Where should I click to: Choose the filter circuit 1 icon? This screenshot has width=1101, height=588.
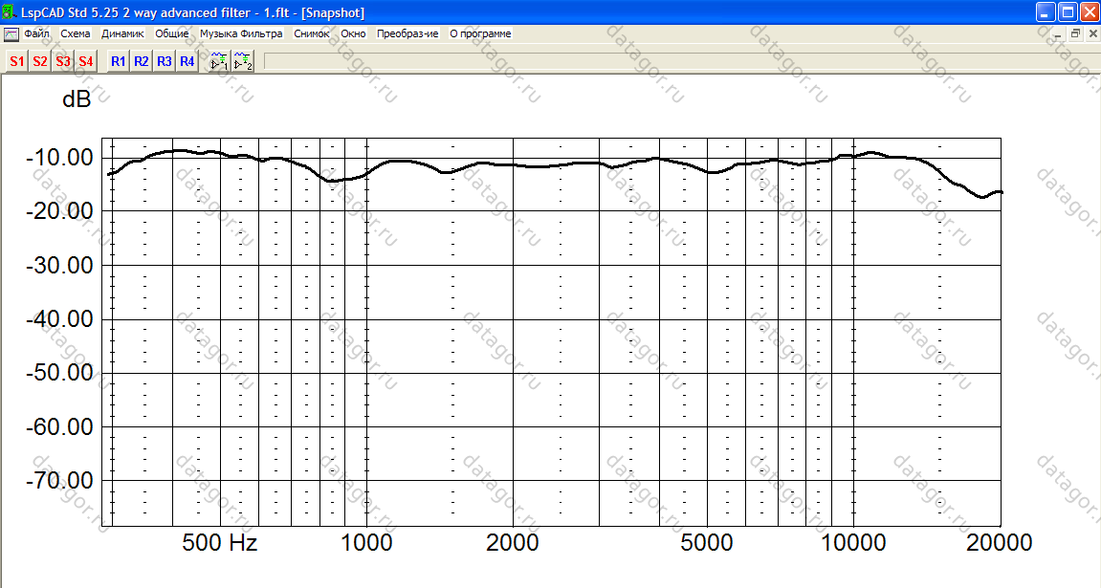(x=220, y=62)
